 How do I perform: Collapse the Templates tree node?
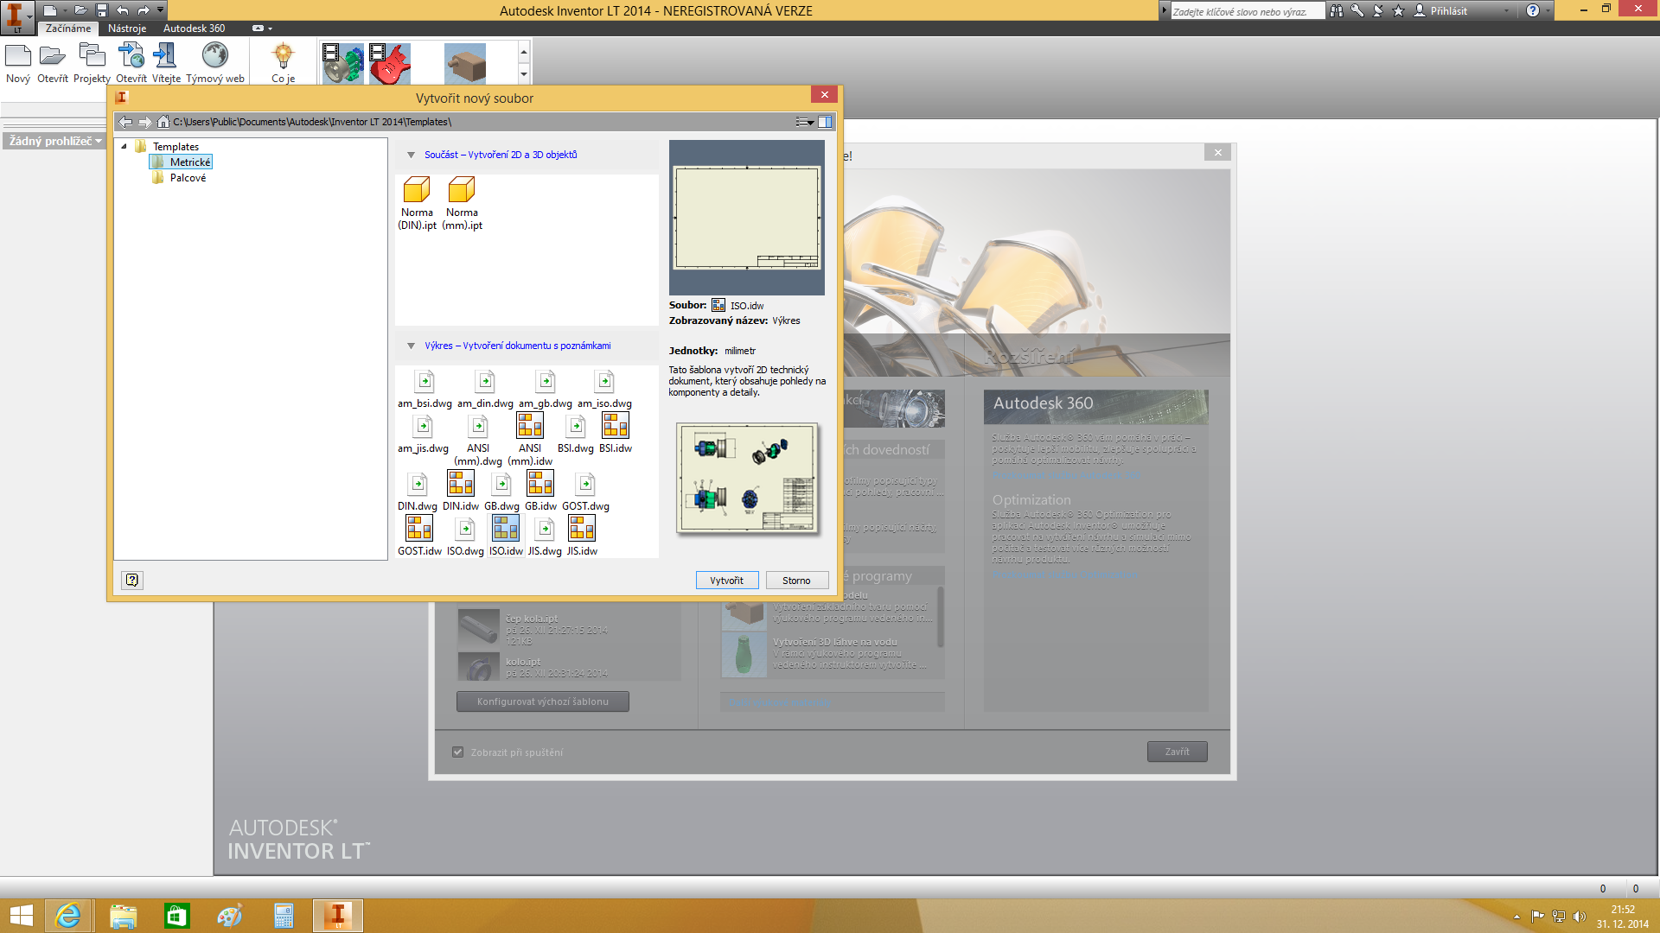click(124, 146)
